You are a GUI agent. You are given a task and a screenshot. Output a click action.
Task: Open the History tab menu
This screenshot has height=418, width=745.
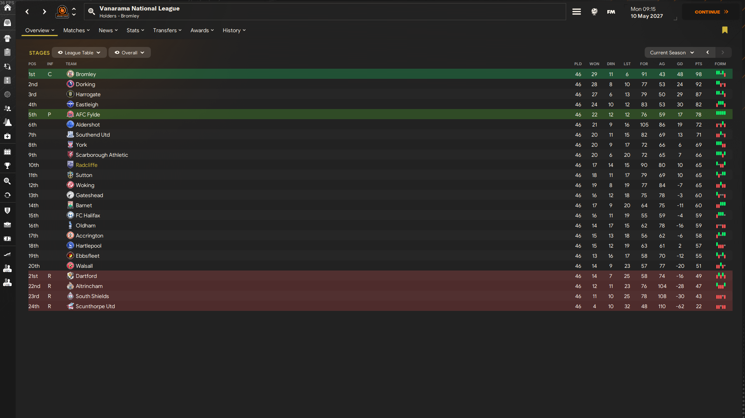[234, 30]
